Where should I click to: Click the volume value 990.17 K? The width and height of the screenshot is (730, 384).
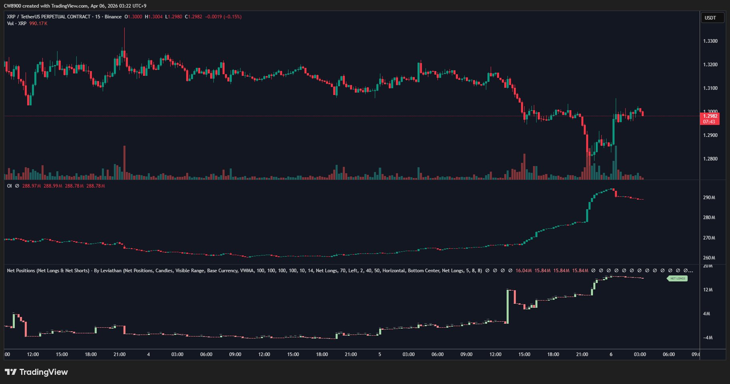38,24
